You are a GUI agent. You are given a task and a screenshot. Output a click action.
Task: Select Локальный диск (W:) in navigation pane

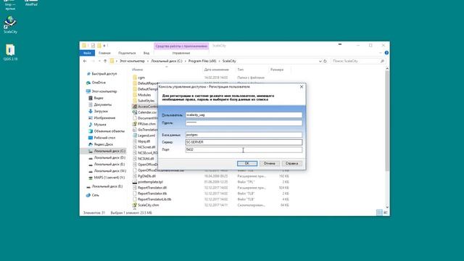tap(109, 171)
